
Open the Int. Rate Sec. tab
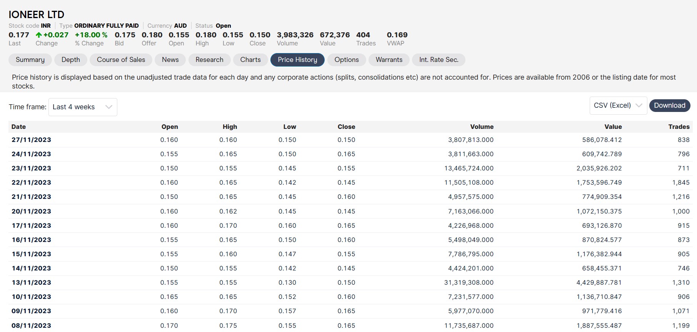439,60
